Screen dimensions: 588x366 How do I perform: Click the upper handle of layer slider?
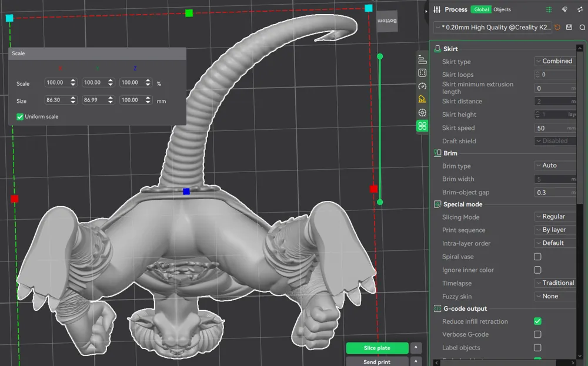[x=380, y=56]
